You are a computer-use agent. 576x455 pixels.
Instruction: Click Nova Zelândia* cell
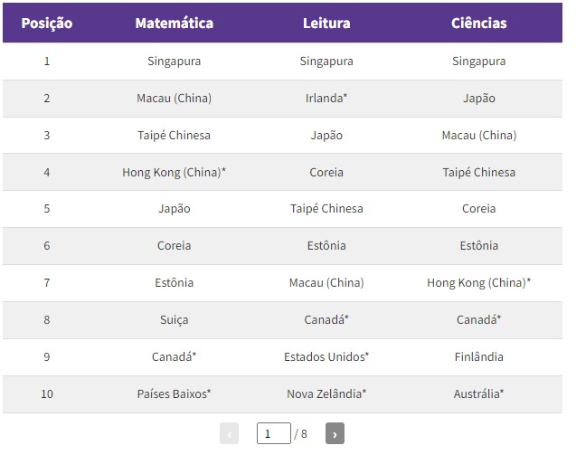(x=326, y=393)
